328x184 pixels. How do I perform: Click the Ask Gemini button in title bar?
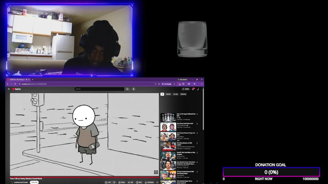tap(183, 79)
